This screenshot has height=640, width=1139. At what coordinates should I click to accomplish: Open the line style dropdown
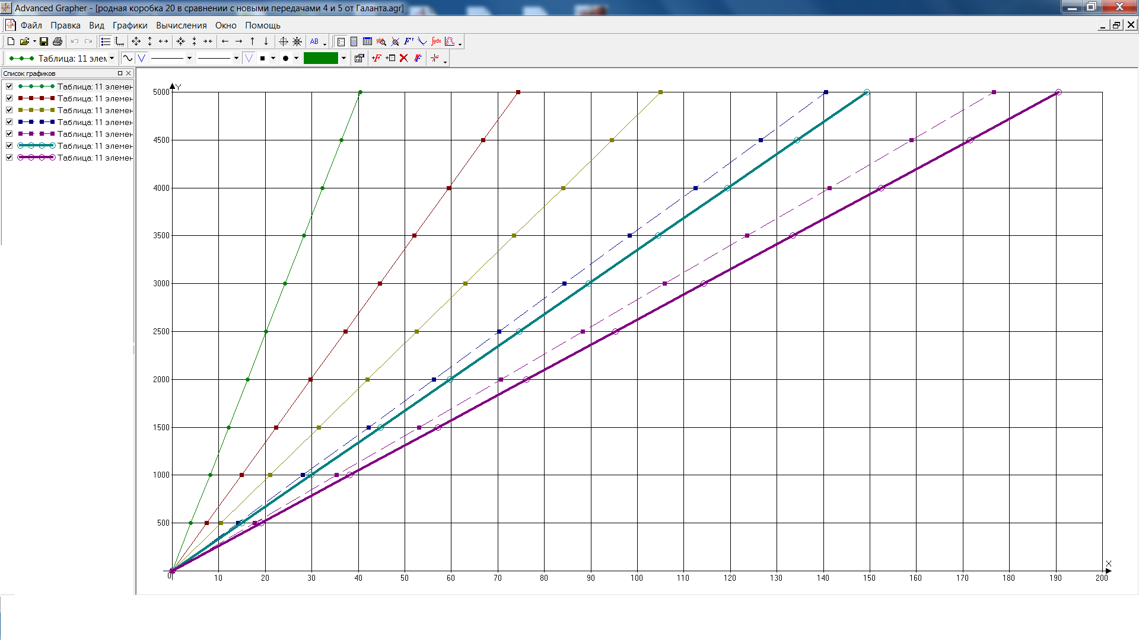tap(189, 58)
